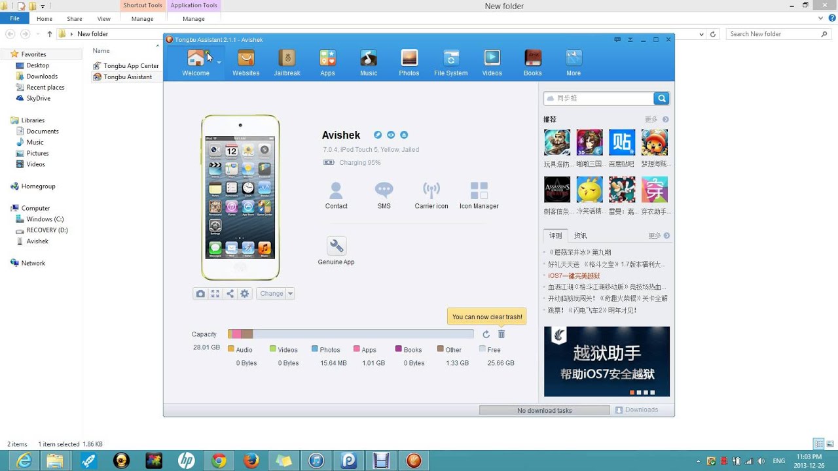This screenshot has height=471, width=838.
Task: Expand the Change button dropdown arrow
Action: 291,294
